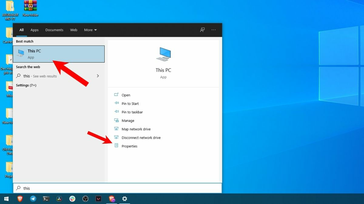Click the pin icon beside Pin to taskbar
The image size is (364, 204).
coord(116,112)
